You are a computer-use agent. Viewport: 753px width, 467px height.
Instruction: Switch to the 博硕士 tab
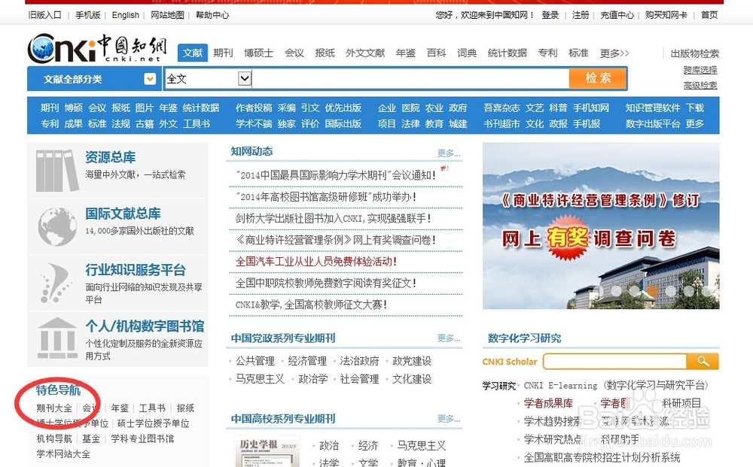258,53
